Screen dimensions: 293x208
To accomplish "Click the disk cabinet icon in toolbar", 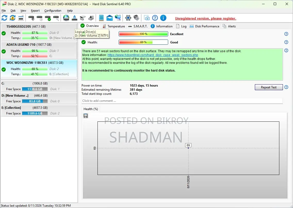I will point(91,18).
